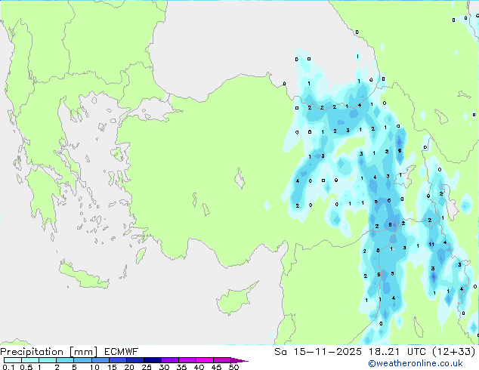The width and height of the screenshot is (479, 370).
Task: Click the "18..21 UTC" time range text
Action: [x=397, y=352]
